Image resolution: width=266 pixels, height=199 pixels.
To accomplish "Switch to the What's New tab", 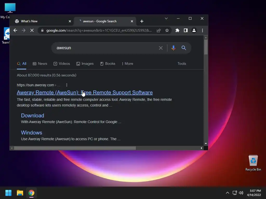I will point(42,21).
